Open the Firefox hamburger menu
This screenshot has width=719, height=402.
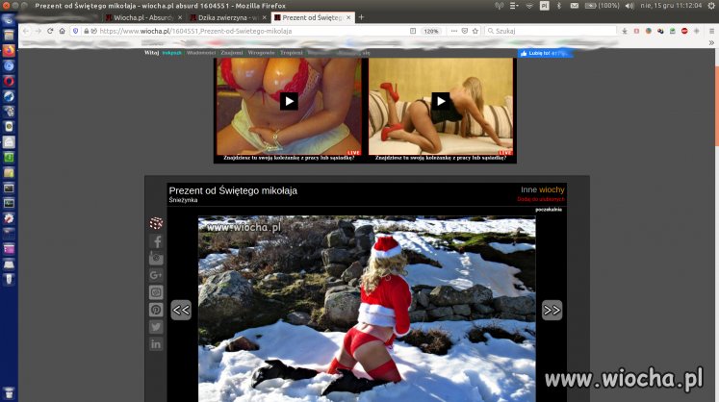pyautogui.click(x=711, y=31)
